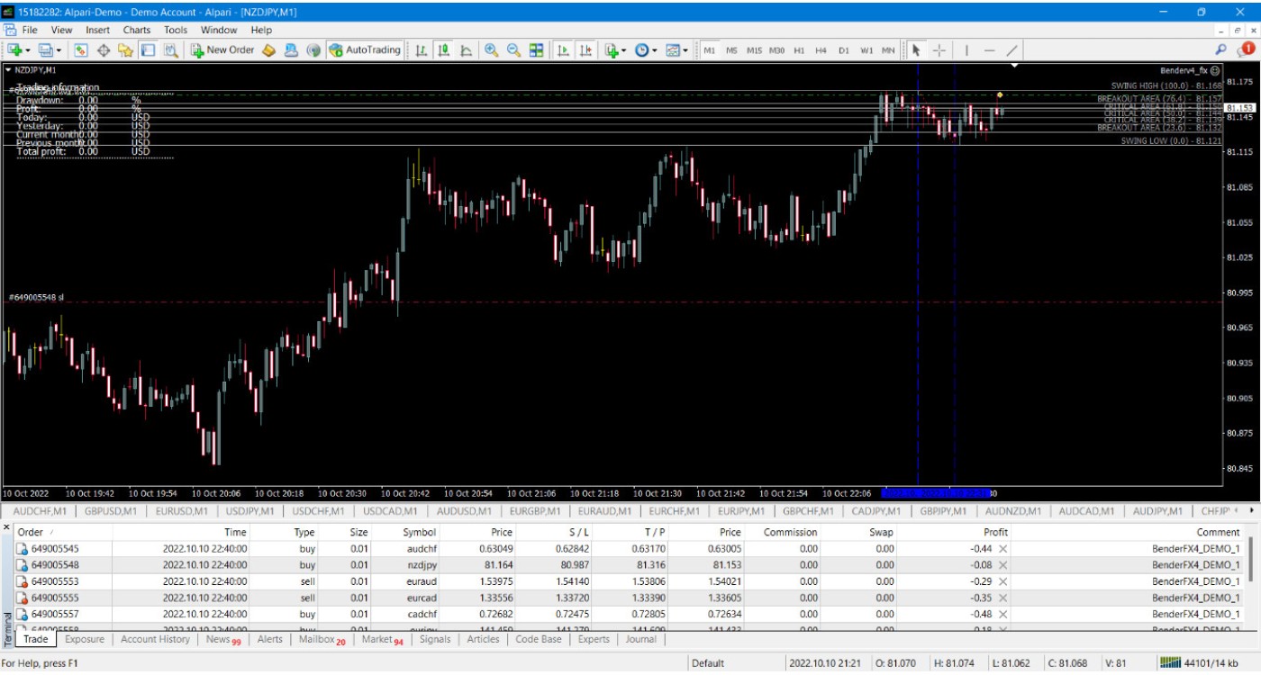Expand the chart templates dropdown
This screenshot has width=1261, height=675.
[x=677, y=50]
